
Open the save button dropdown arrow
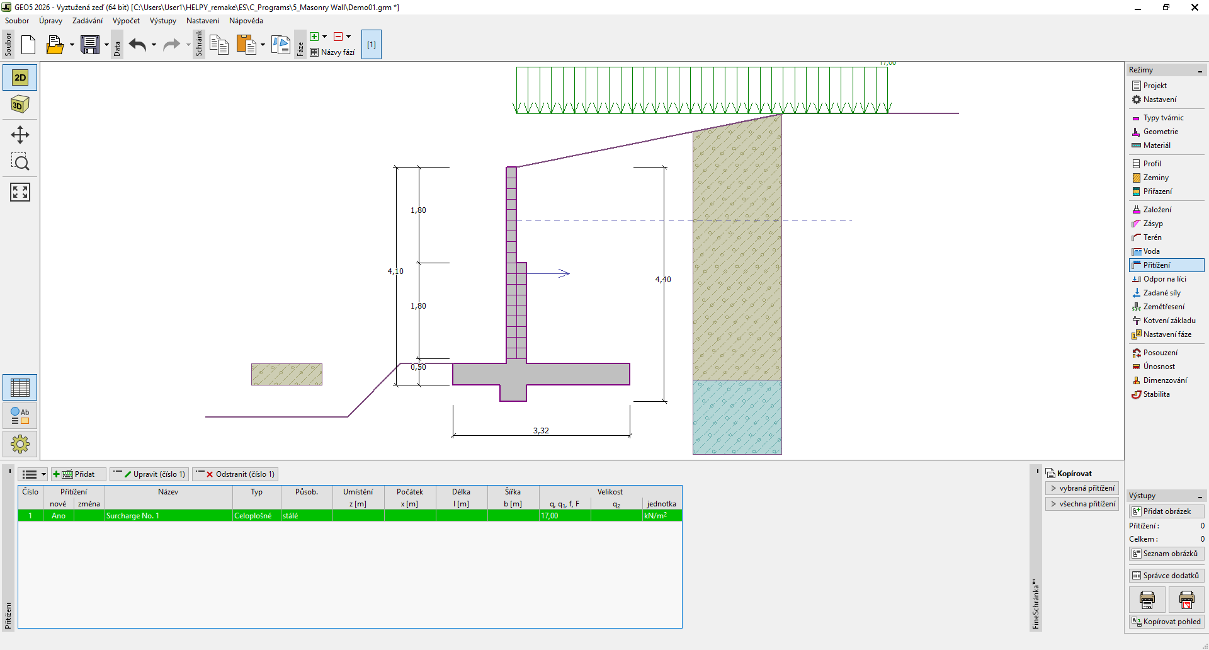106,45
